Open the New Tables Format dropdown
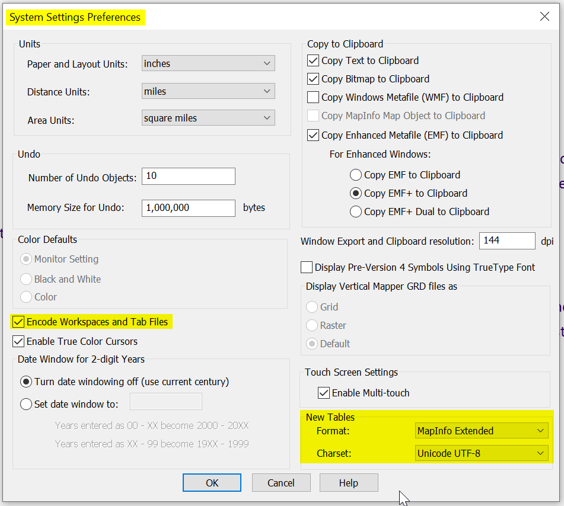 pos(481,431)
